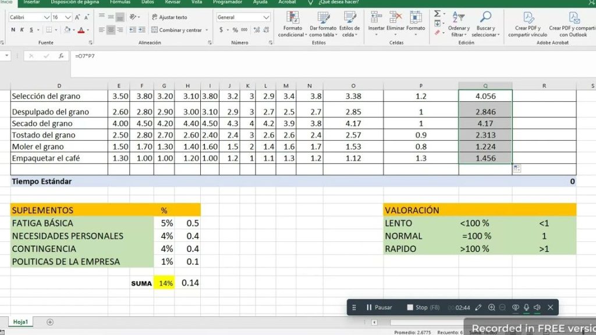Click the red font color button
The height and width of the screenshot is (335, 596).
(81, 30)
